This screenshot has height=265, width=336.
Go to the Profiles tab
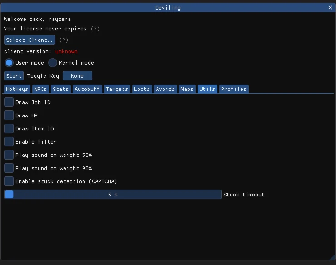[233, 89]
